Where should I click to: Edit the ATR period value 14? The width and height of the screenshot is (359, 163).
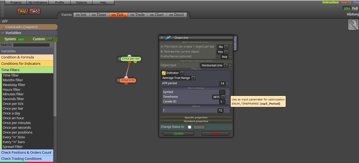(222, 84)
